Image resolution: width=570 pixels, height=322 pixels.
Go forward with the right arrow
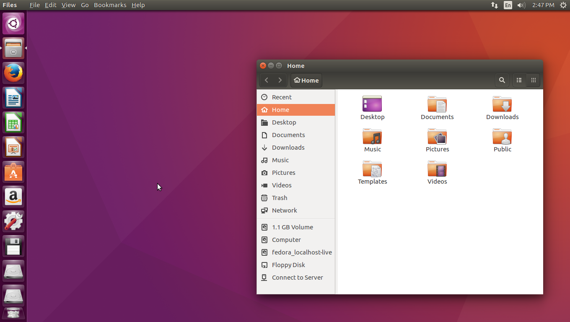click(x=280, y=80)
